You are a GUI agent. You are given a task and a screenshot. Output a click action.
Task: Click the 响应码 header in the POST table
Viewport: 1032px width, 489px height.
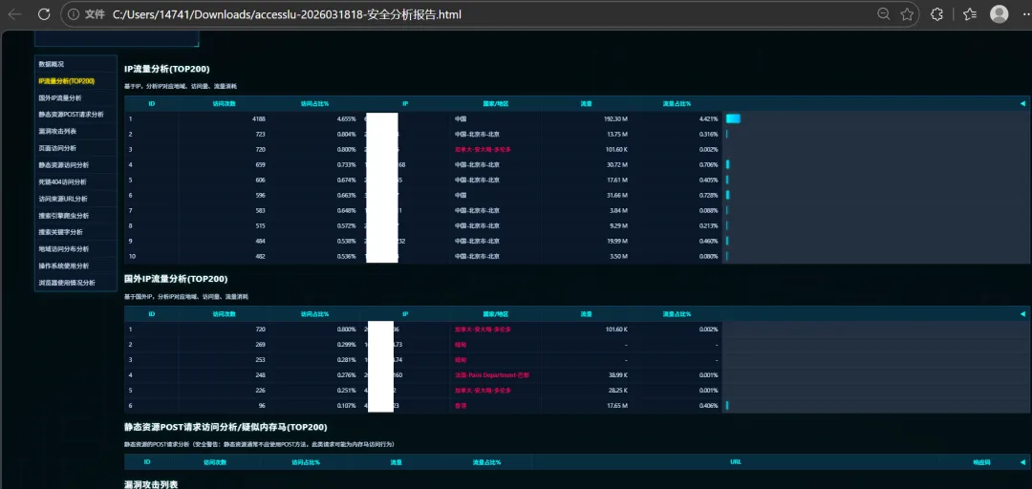point(982,462)
